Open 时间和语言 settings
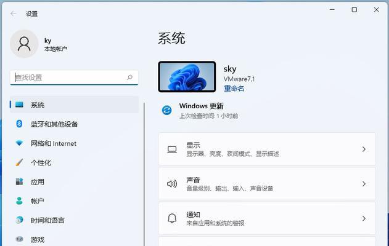The width and height of the screenshot is (389, 246). click(74, 220)
